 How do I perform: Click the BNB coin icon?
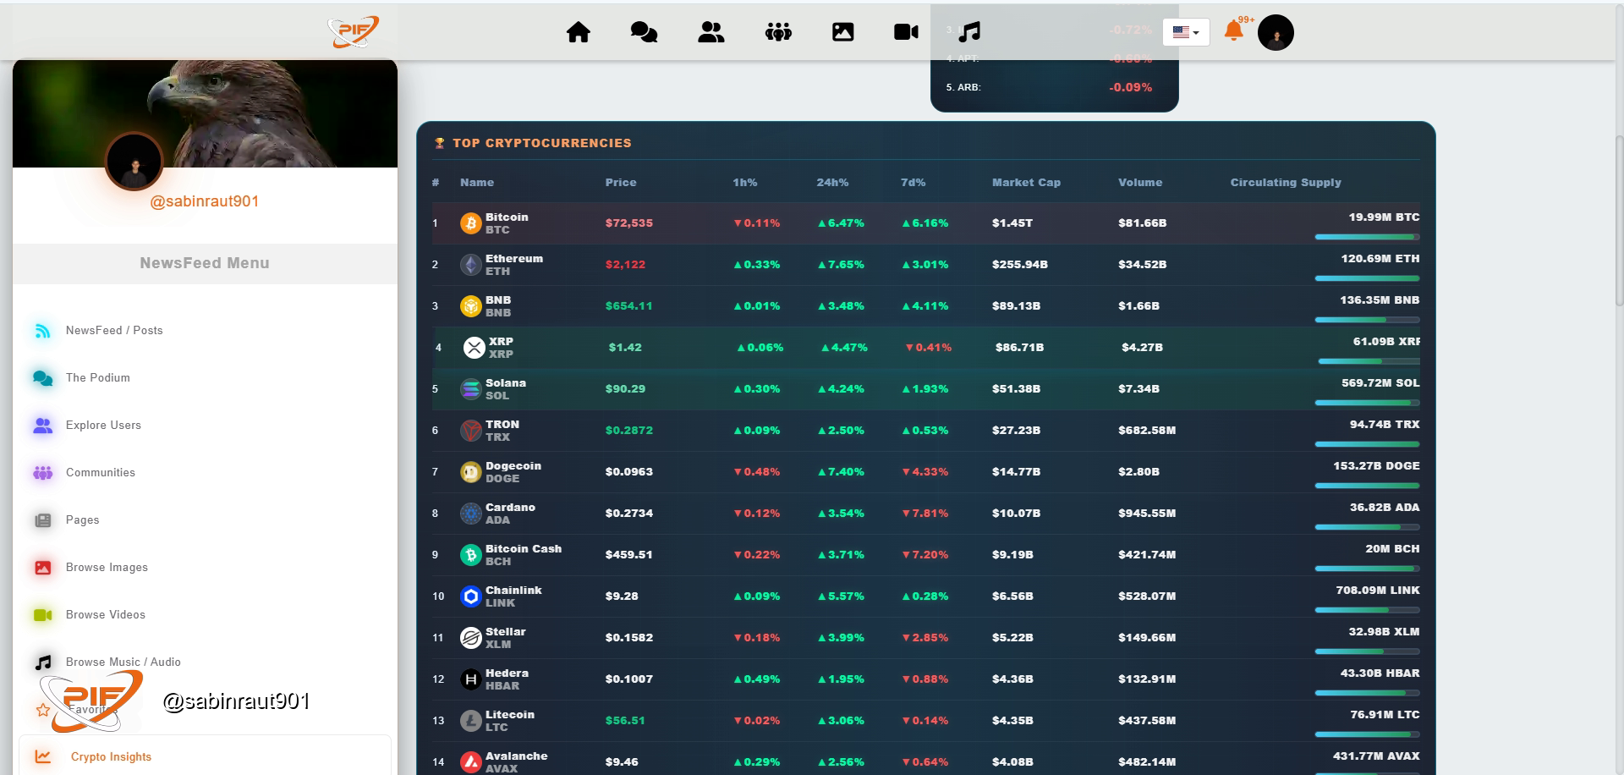point(470,306)
